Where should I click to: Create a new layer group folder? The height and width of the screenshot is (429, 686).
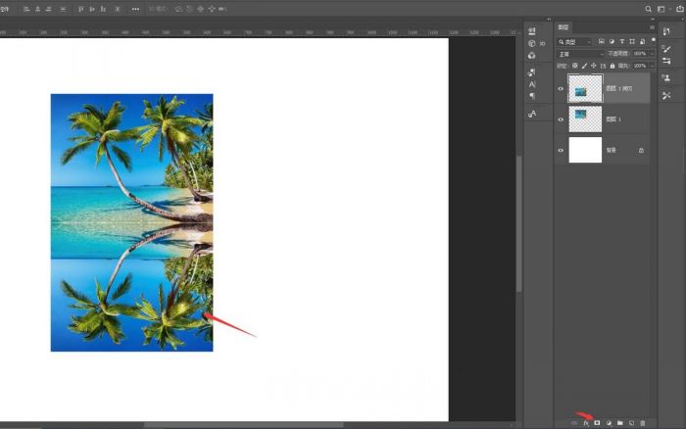click(620, 422)
